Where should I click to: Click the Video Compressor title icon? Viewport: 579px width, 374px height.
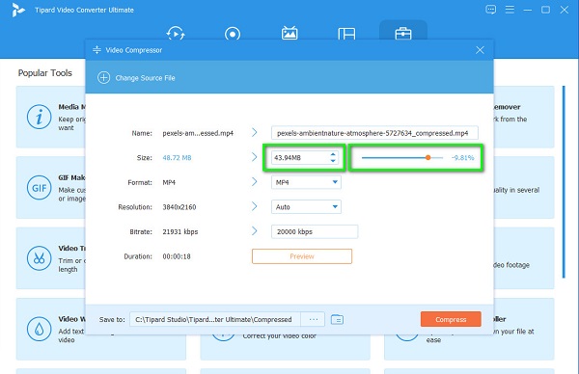96,50
